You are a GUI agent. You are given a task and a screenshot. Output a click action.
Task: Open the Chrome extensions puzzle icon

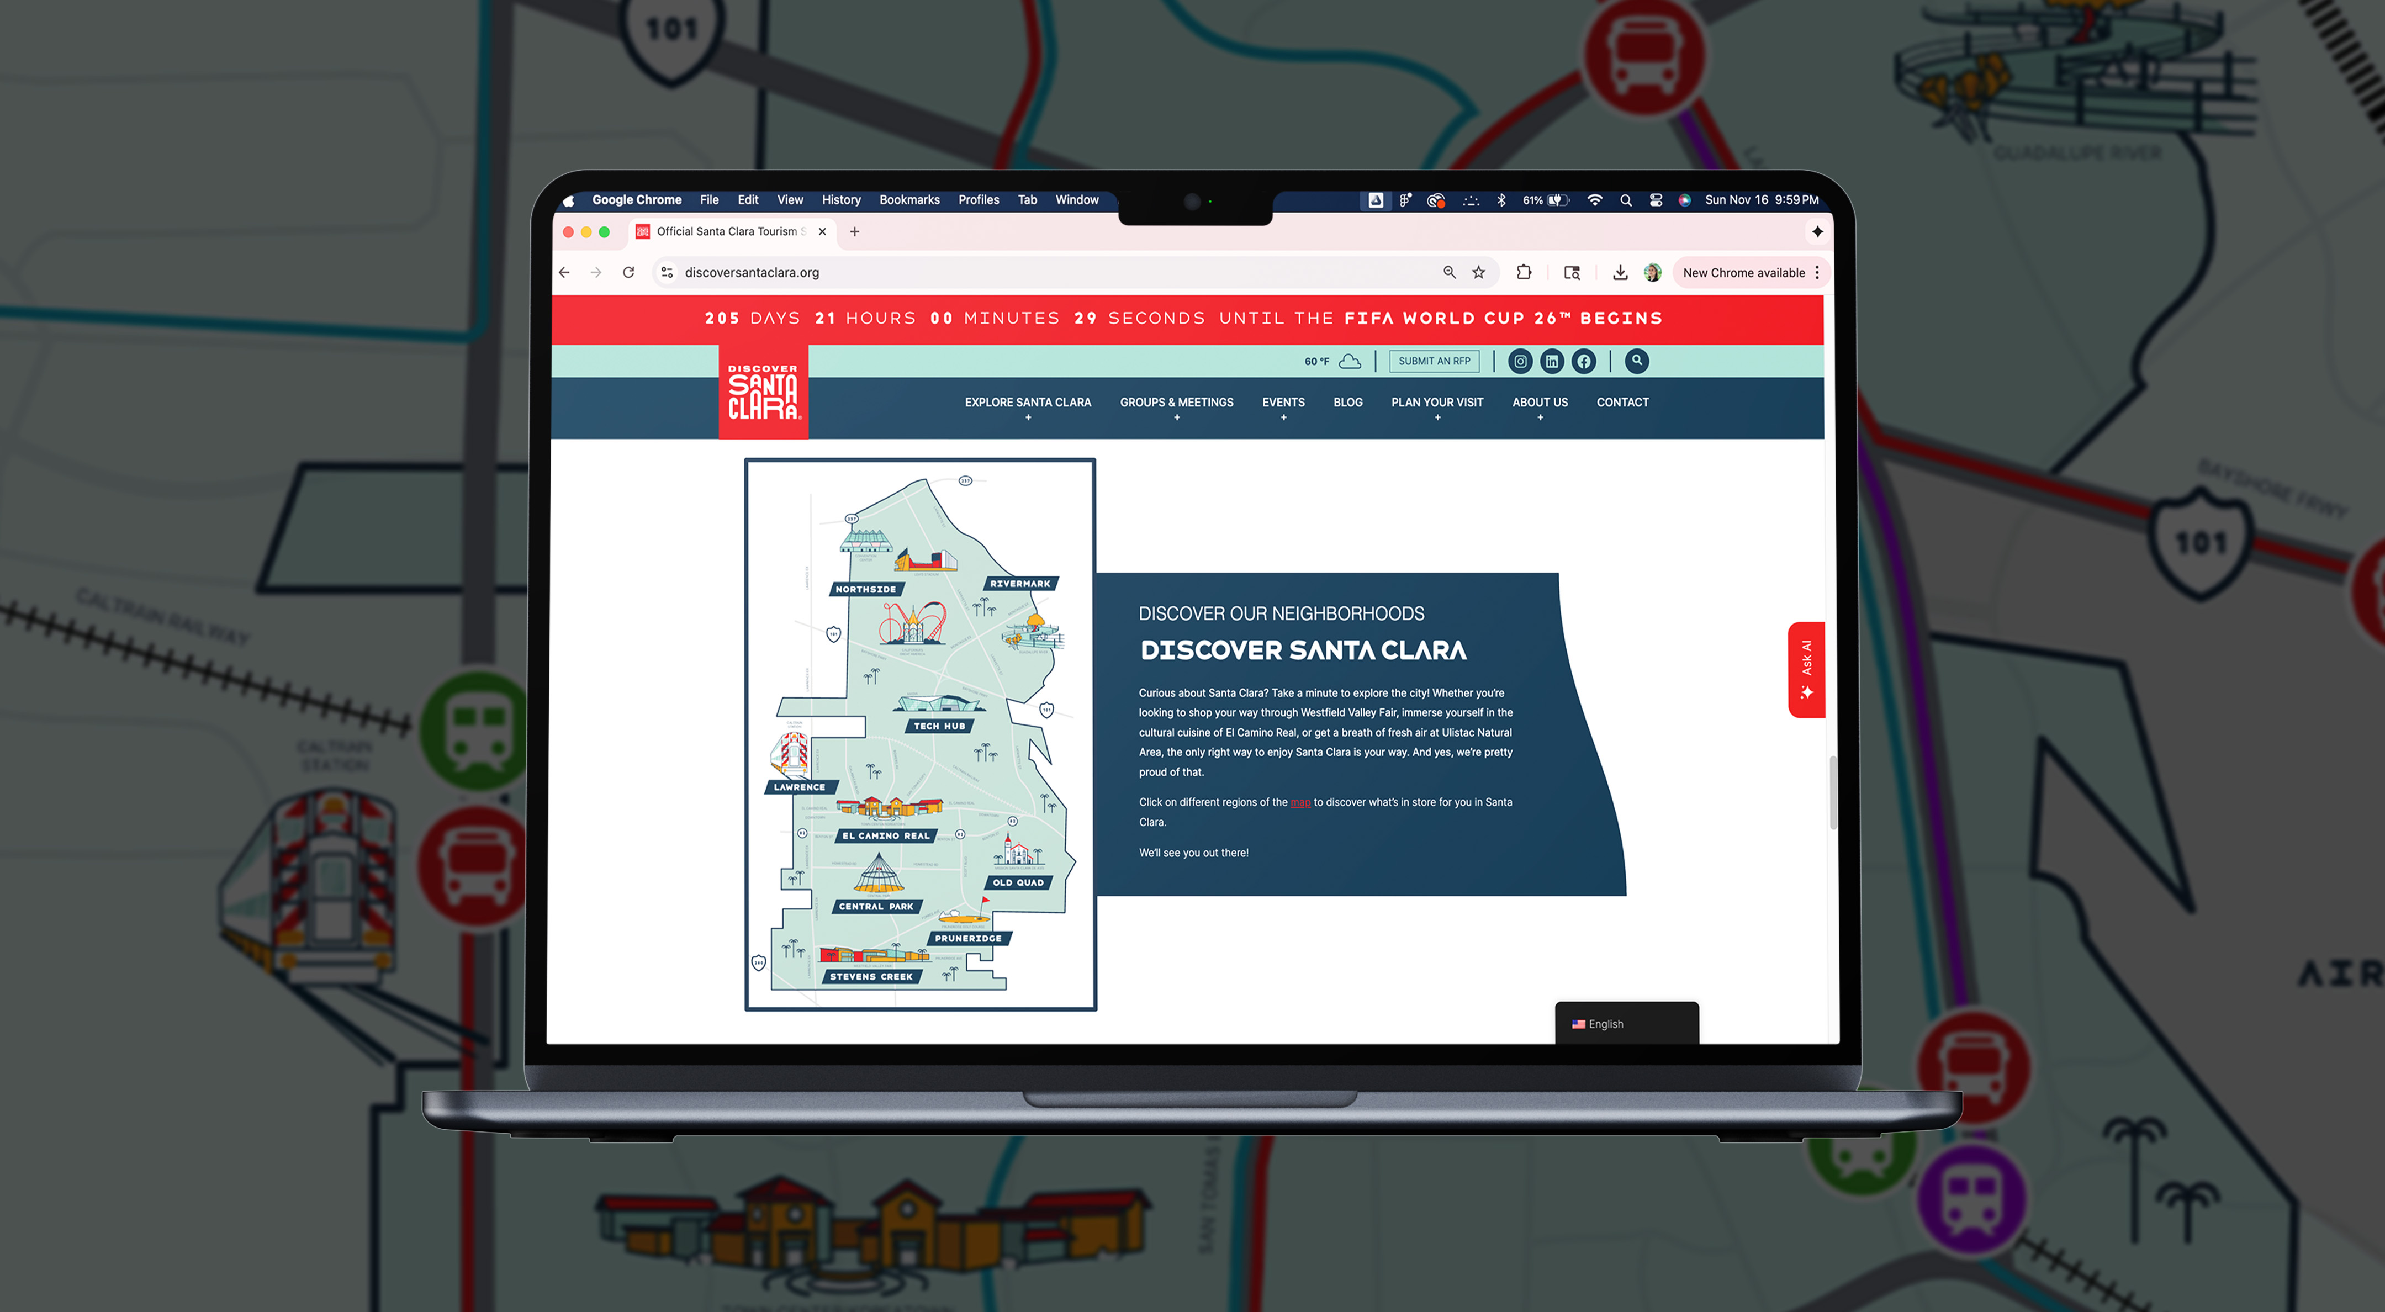[1524, 272]
